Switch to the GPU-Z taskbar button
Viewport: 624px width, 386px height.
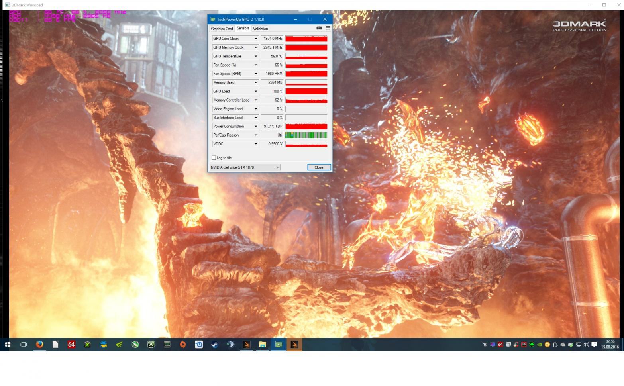click(279, 345)
